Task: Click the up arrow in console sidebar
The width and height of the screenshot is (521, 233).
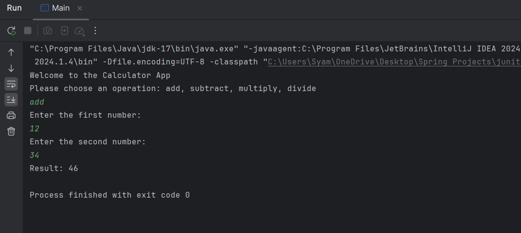Action: coord(11,52)
